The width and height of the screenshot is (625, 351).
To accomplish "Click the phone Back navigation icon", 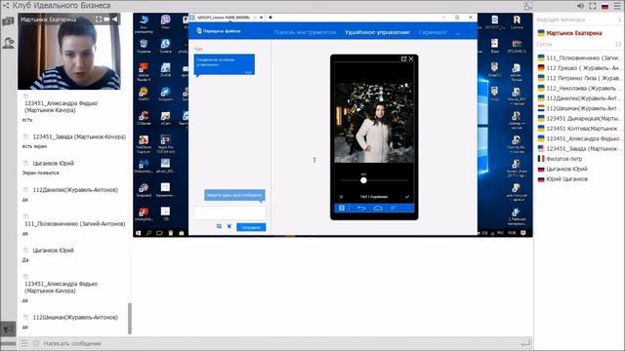I will tap(361, 208).
